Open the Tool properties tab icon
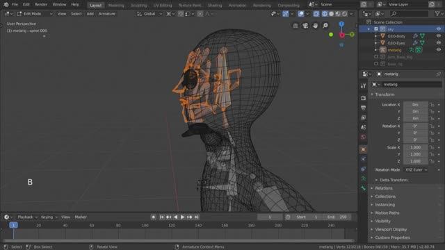445x250 pixels. click(x=363, y=86)
